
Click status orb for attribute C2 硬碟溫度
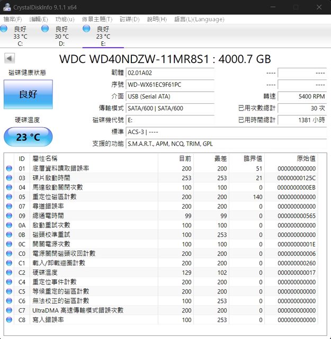(9, 272)
